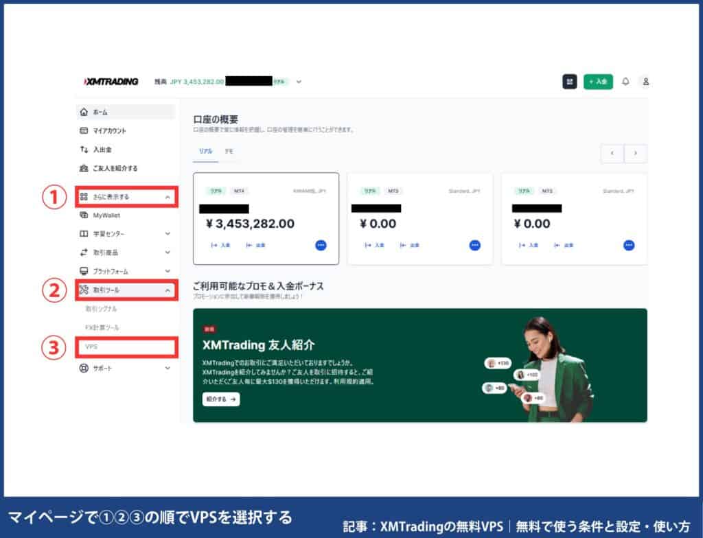This screenshot has width=703, height=538.
Task: Expand the サポート menu chevron
Action: [x=168, y=368]
